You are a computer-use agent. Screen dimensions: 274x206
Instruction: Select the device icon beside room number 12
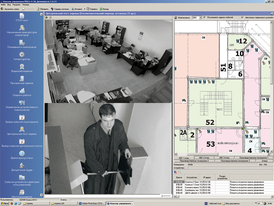[237, 41]
